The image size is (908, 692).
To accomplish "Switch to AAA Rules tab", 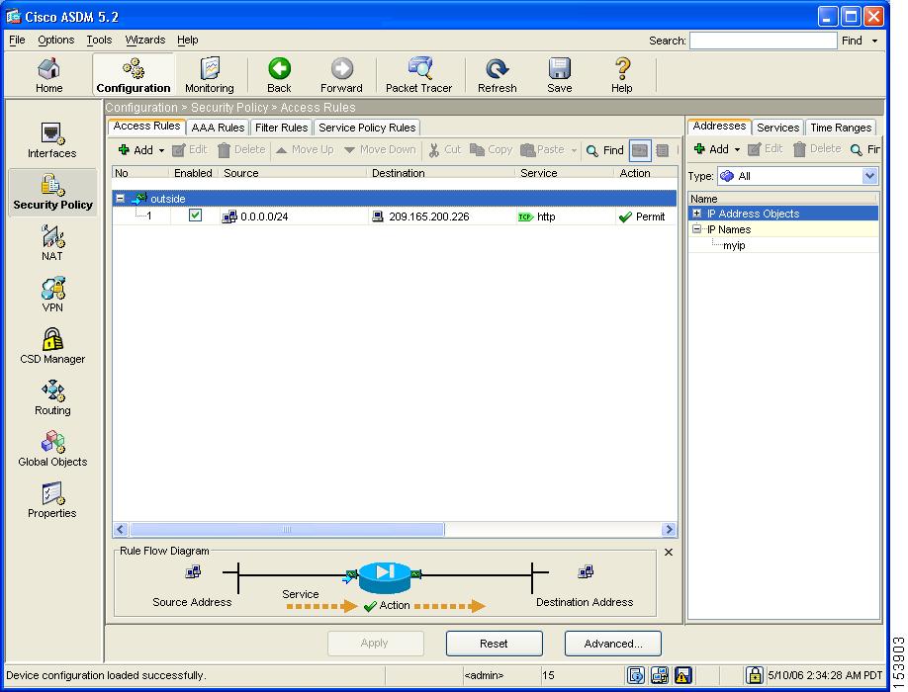I will [x=218, y=128].
